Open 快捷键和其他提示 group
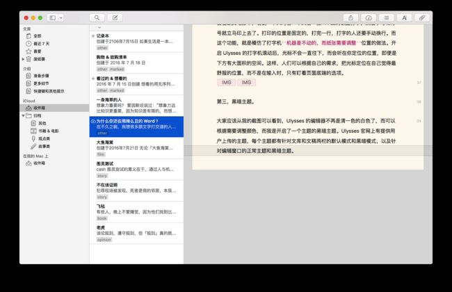Viewport: 452px width, 292px height. click(x=49, y=91)
